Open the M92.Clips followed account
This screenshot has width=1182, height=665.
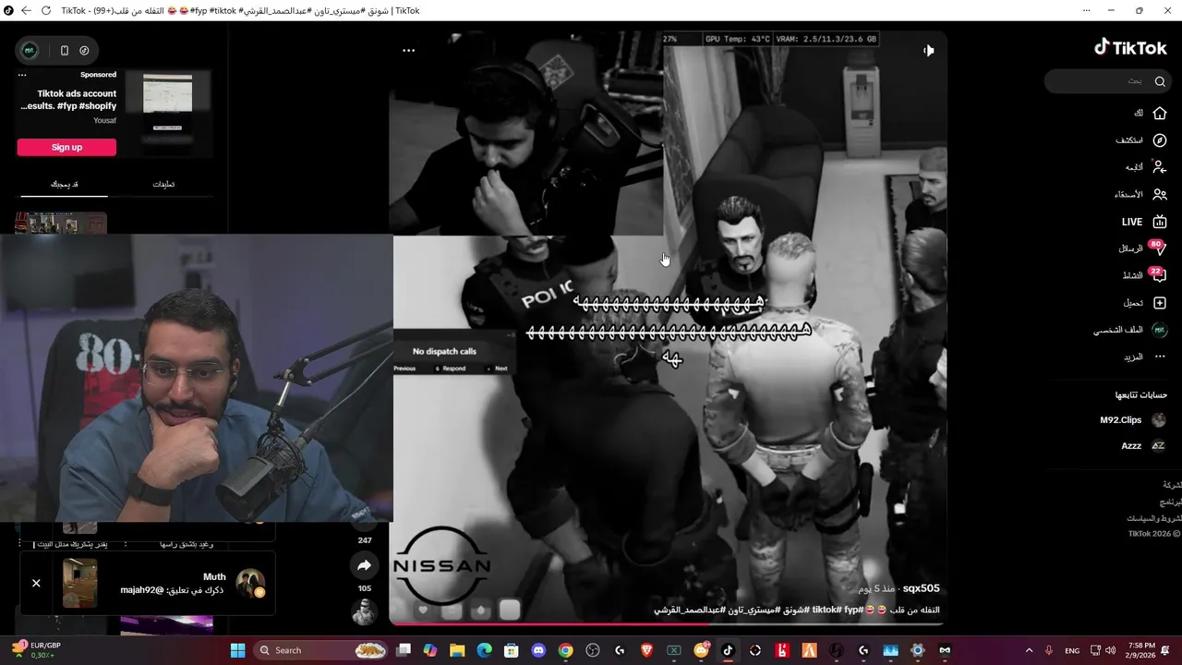pyautogui.click(x=1133, y=420)
